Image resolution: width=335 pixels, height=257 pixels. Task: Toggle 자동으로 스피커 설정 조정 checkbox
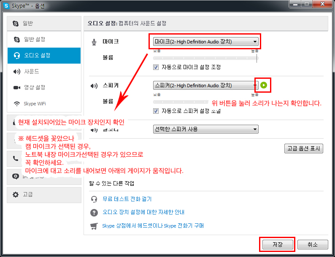(x=156, y=111)
